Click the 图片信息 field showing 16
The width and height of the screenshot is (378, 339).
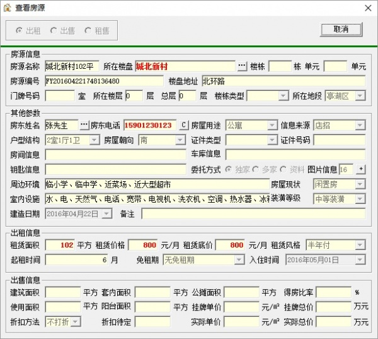point(346,169)
